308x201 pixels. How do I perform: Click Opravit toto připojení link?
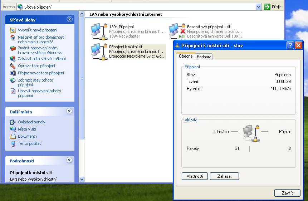(36, 66)
